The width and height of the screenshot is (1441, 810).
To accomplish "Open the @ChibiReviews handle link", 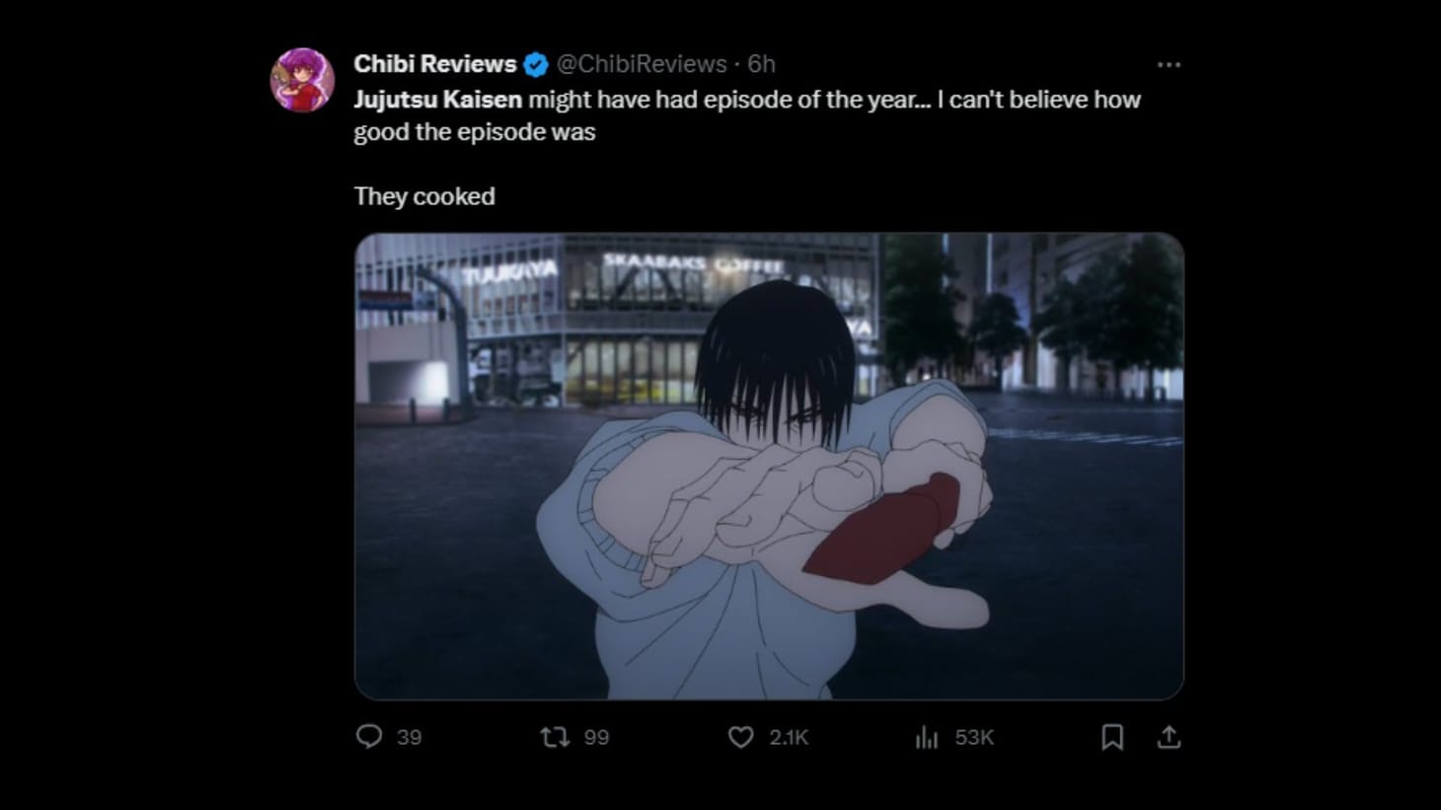I will tap(642, 64).
